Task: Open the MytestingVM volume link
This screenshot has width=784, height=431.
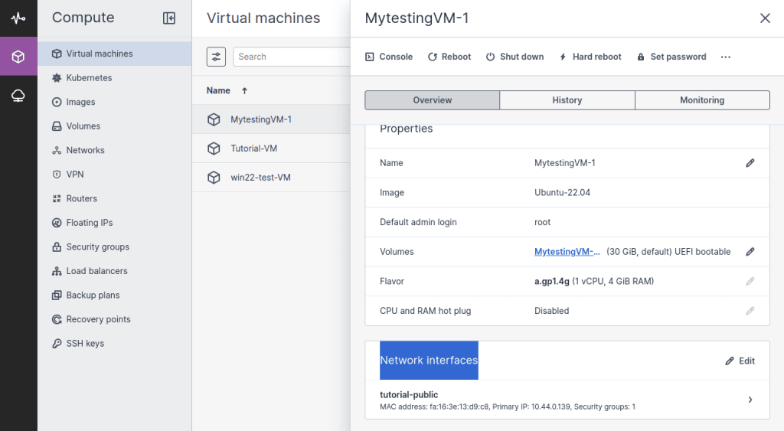Action: tap(567, 252)
